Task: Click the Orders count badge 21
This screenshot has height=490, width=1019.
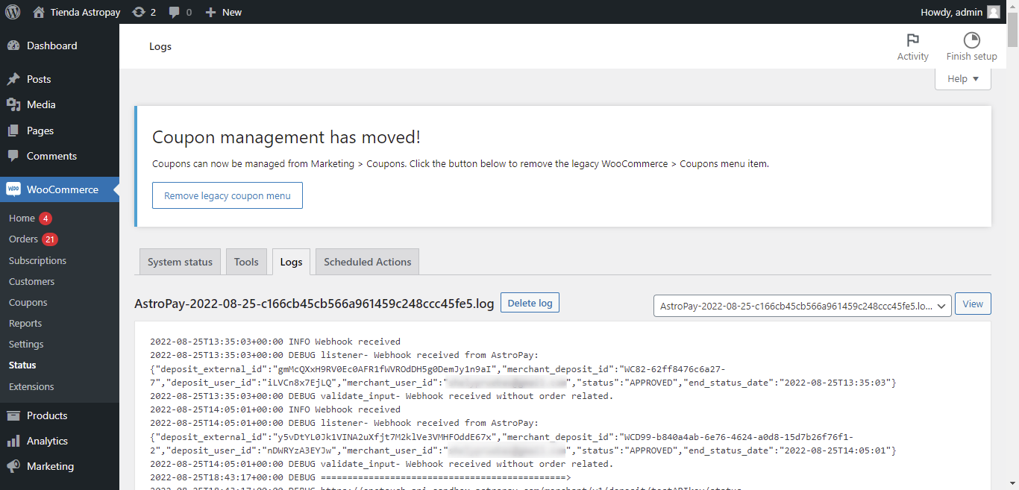Action: [x=50, y=239]
